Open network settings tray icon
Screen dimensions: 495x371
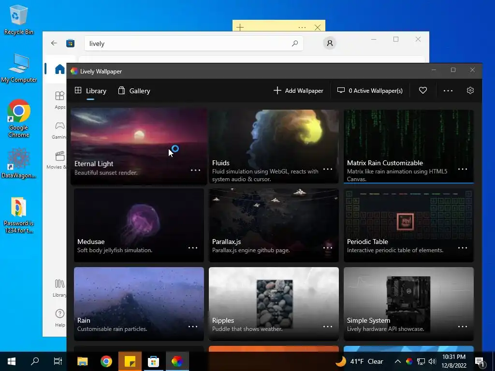[x=421, y=361]
